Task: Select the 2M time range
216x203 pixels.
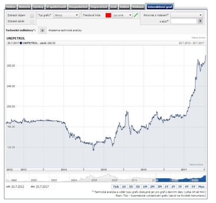Action: click(x=152, y=187)
